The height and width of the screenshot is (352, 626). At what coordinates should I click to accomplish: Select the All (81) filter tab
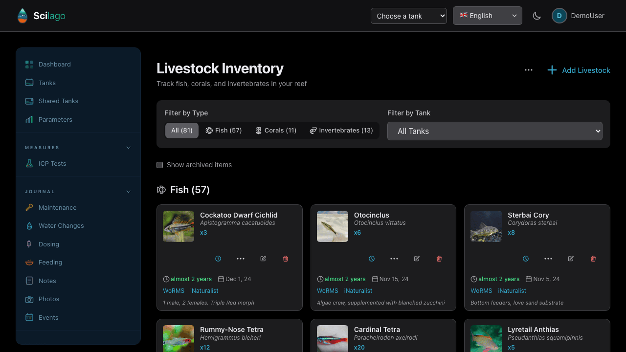coord(182,131)
